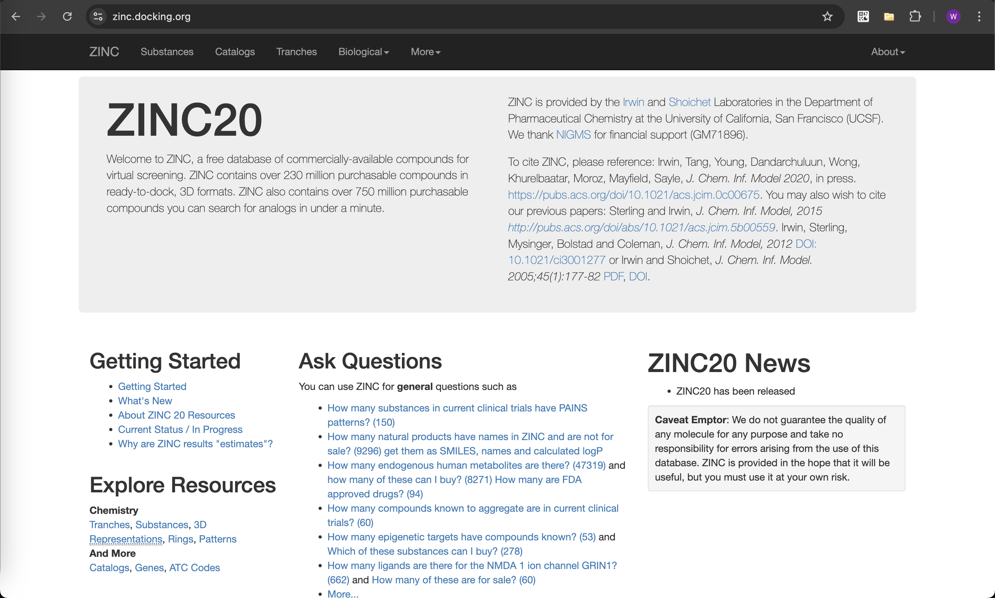Select the Substances menu item
Viewport: 995px width, 598px height.
point(167,51)
